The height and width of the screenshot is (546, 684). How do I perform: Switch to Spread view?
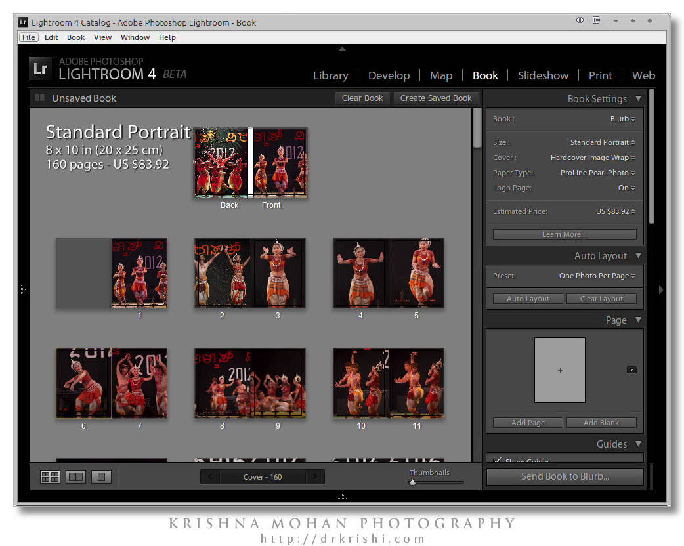point(75,476)
